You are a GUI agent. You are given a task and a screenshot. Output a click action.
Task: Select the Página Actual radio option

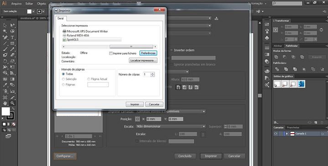[89, 79]
